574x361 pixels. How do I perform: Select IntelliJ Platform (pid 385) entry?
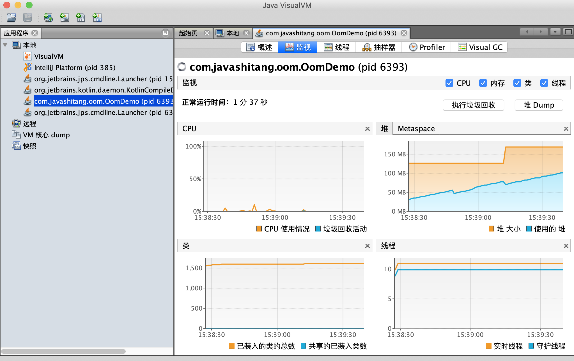point(75,68)
